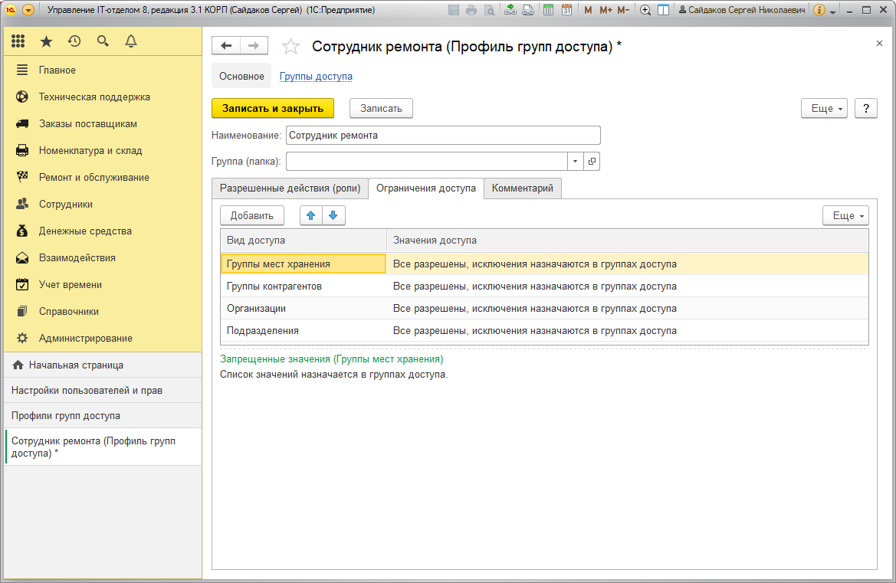Switch to Разрешенные действия (роли) tab
The width and height of the screenshot is (896, 583).
coord(290,188)
